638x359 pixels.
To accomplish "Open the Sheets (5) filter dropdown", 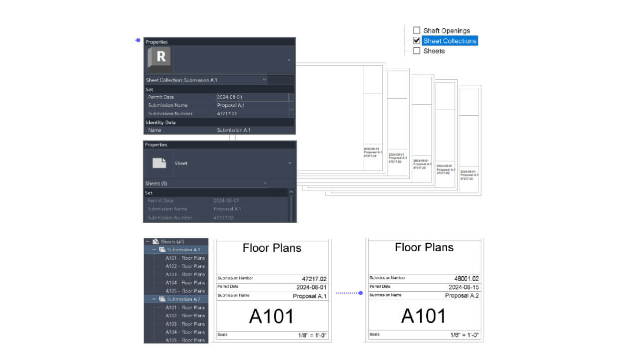I will pyautogui.click(x=206, y=183).
